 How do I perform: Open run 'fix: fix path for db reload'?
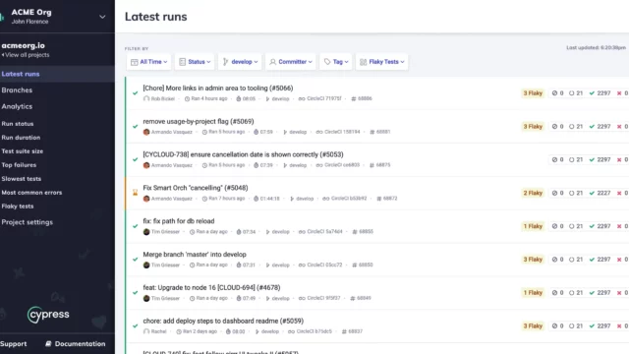coord(179,221)
